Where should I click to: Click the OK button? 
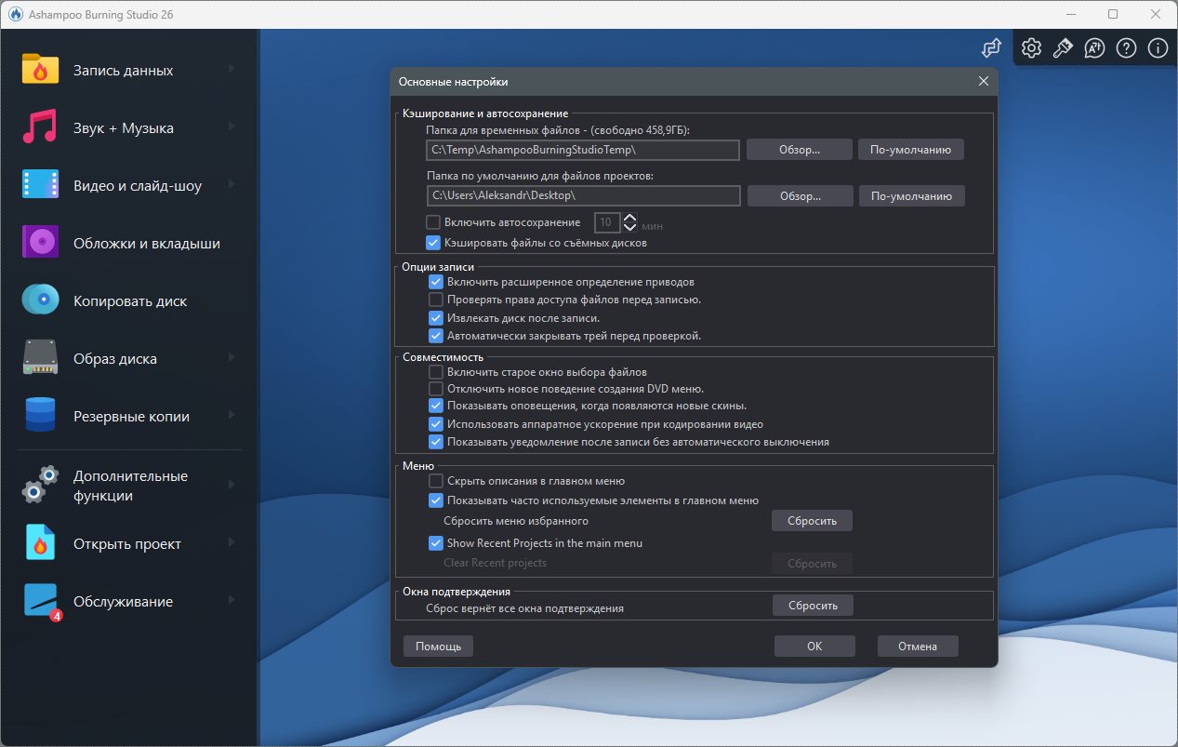point(814,647)
